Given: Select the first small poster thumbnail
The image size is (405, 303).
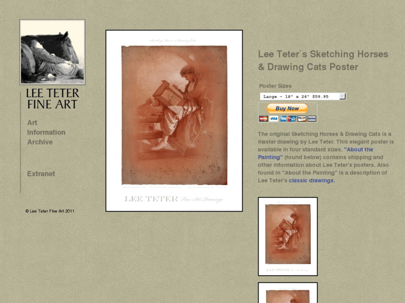Looking at the screenshot, I should pos(288,236).
